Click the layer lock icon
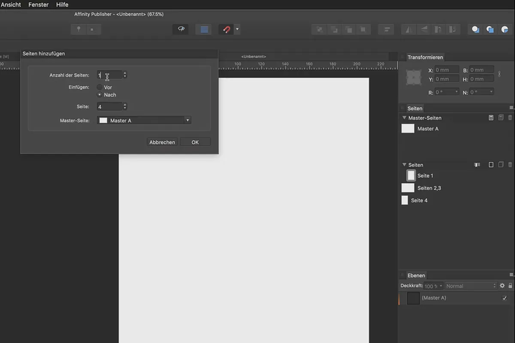This screenshot has height=343, width=515. [x=510, y=286]
